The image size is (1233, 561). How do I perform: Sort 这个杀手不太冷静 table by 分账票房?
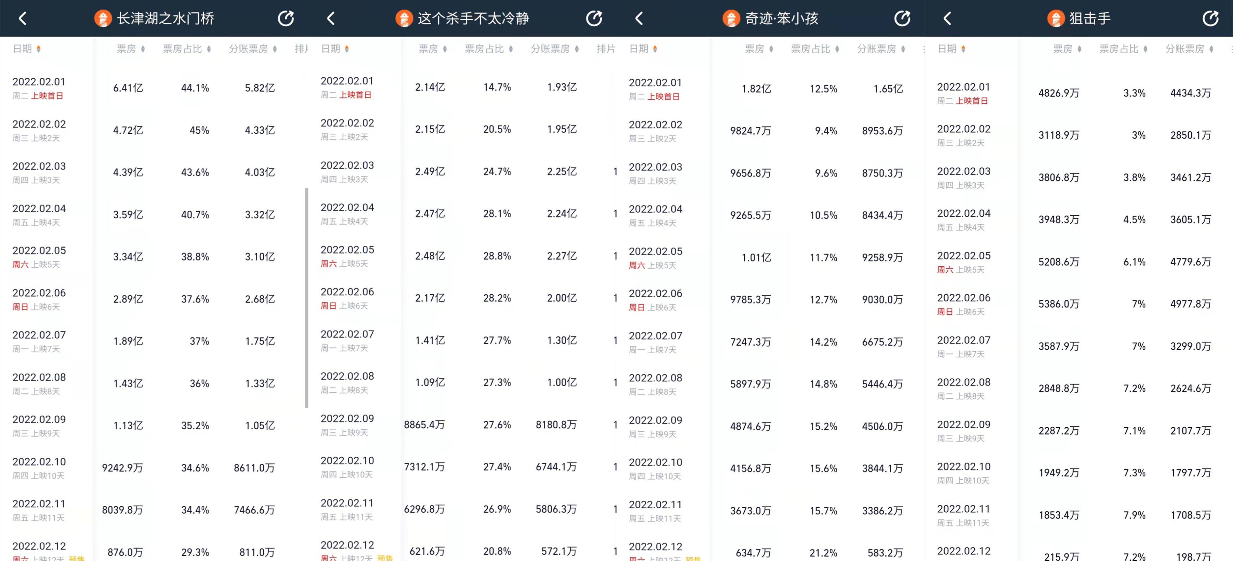coord(555,49)
